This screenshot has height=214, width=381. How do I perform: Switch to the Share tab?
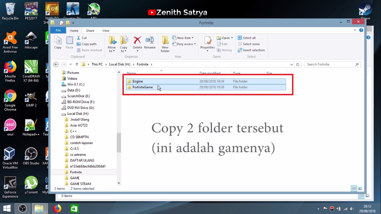coord(90,31)
